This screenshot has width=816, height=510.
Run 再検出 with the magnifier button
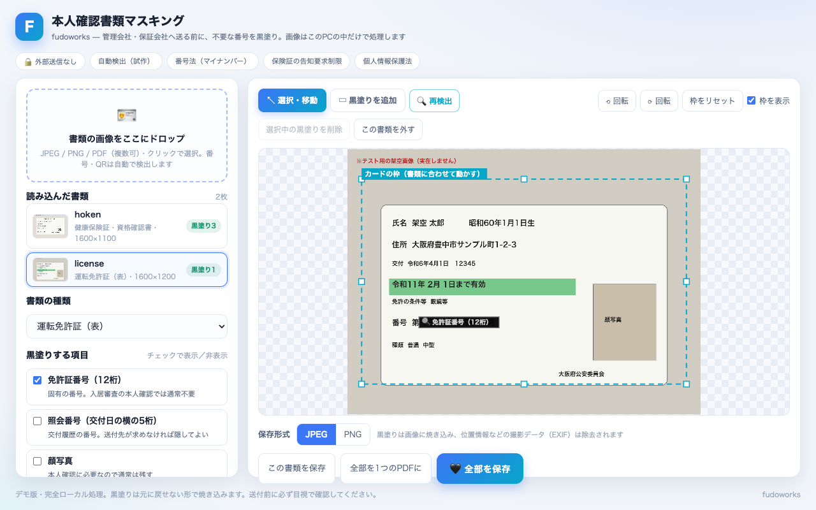point(434,101)
